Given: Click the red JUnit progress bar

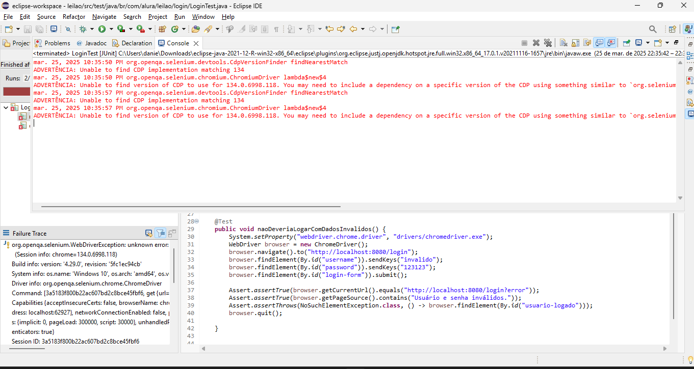Looking at the screenshot, I should point(16,92).
